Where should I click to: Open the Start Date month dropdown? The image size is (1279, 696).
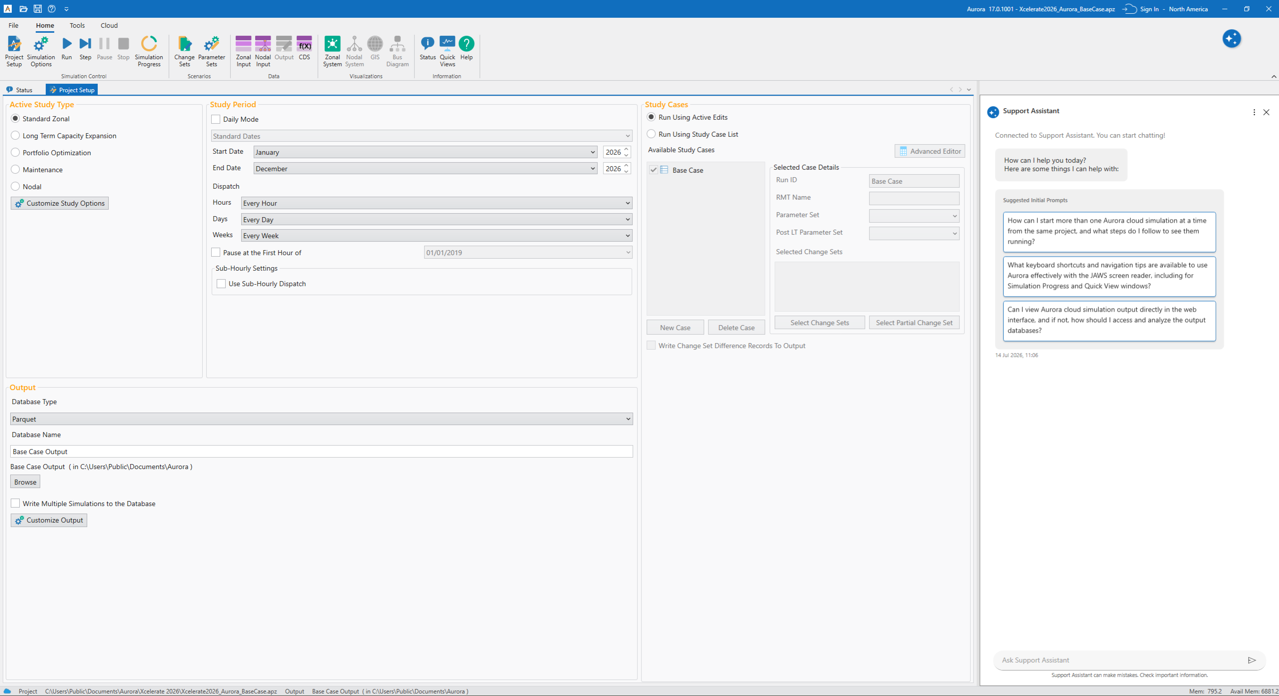[425, 152]
